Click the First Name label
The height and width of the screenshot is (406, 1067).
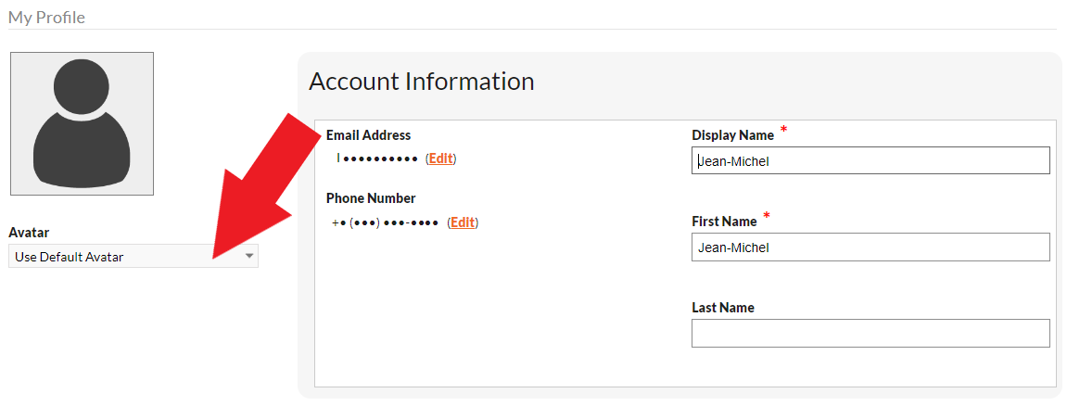coord(724,221)
